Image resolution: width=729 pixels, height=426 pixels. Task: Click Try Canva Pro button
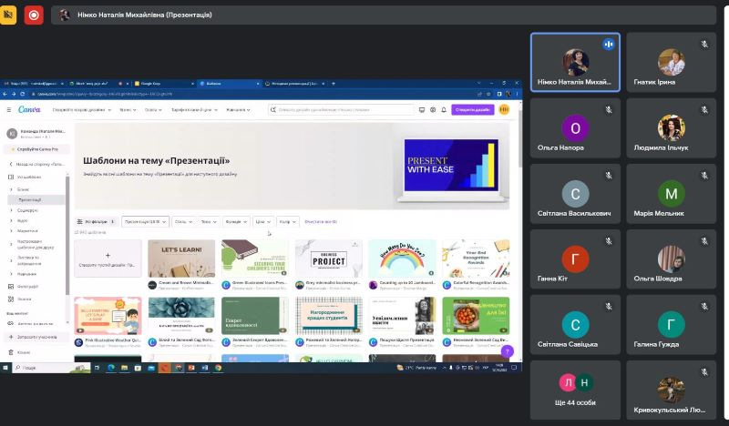(x=37, y=149)
